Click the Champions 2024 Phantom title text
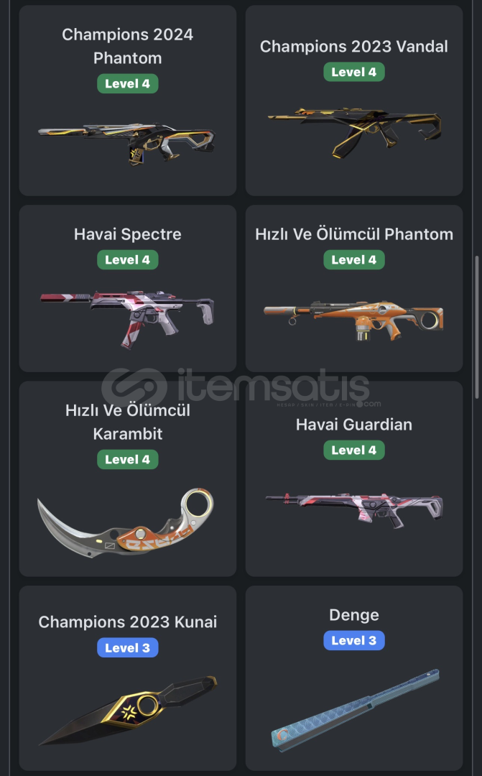 128,46
